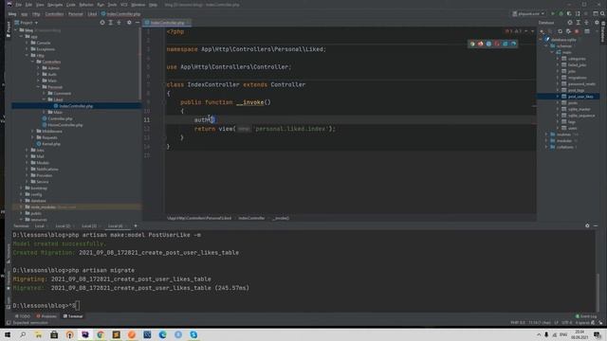Open the Refactor menu
This screenshot has width=607, height=341.
86,5
